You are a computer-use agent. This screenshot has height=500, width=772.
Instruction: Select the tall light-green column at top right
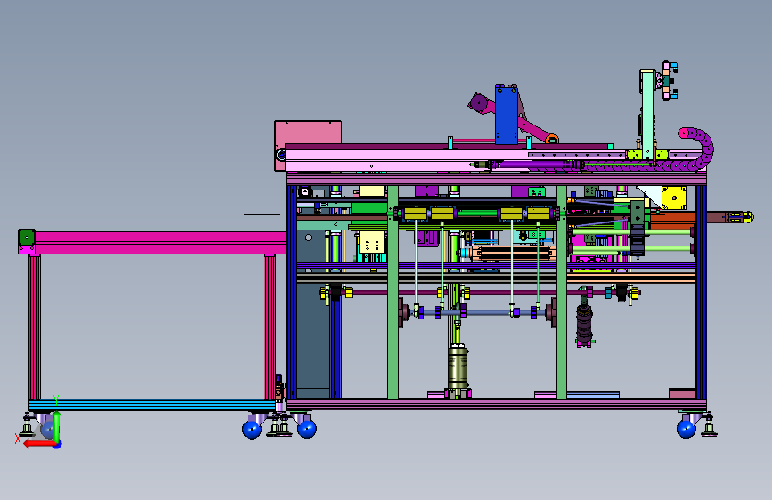click(x=647, y=114)
